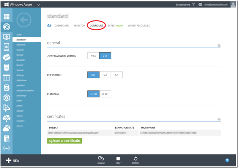Choose the 32-BIT platform

93,94
